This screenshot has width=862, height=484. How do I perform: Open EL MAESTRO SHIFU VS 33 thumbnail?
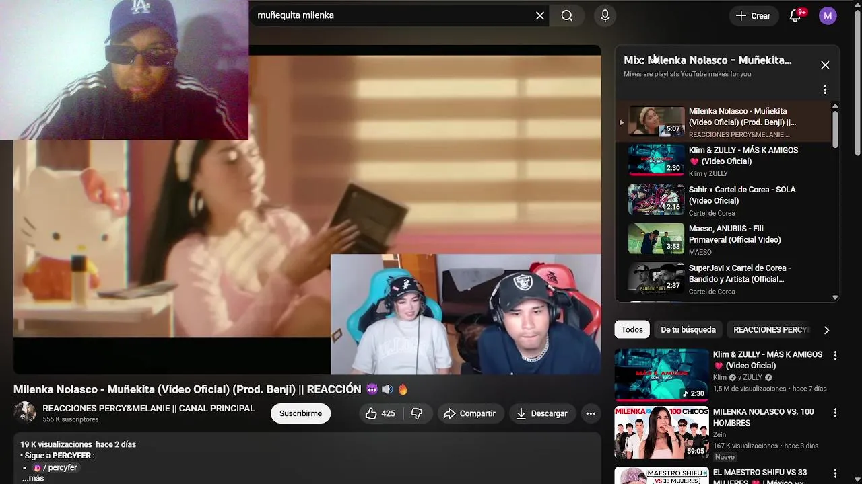click(661, 475)
